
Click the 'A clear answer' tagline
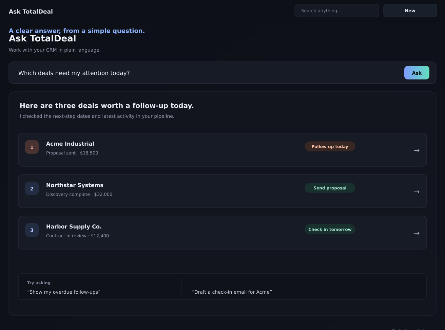click(x=77, y=31)
